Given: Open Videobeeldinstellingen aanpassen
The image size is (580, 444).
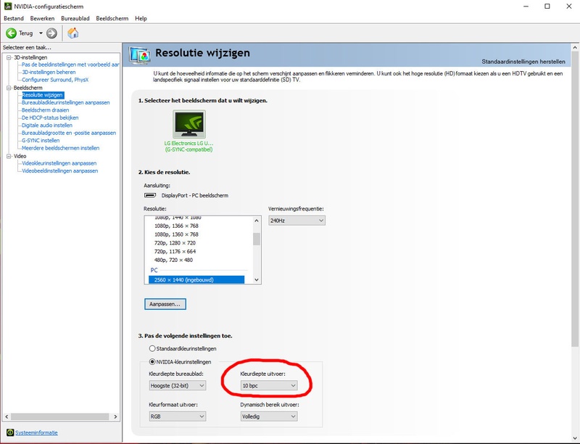Looking at the screenshot, I should (59, 171).
